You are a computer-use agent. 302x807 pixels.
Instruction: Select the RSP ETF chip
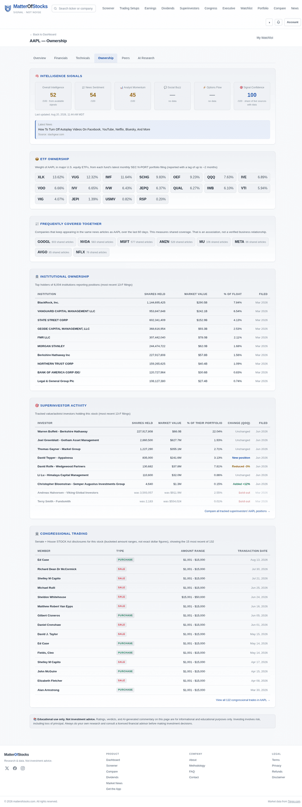click(x=152, y=199)
